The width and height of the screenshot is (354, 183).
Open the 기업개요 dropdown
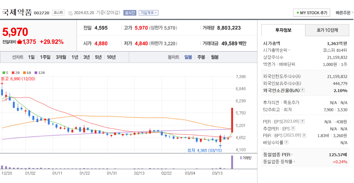pyautogui.click(x=149, y=13)
